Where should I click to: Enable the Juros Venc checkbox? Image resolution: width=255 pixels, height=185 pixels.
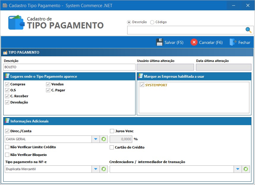tap(112, 131)
